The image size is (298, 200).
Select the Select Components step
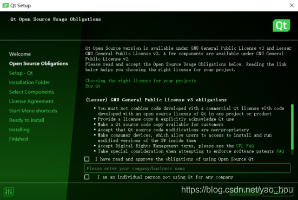[31, 92]
